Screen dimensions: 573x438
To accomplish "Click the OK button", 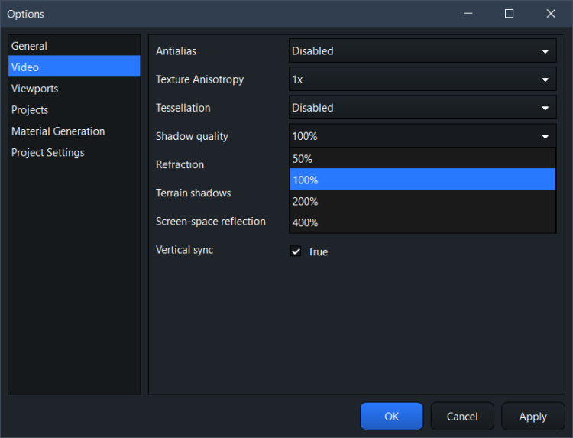I will click(x=391, y=417).
